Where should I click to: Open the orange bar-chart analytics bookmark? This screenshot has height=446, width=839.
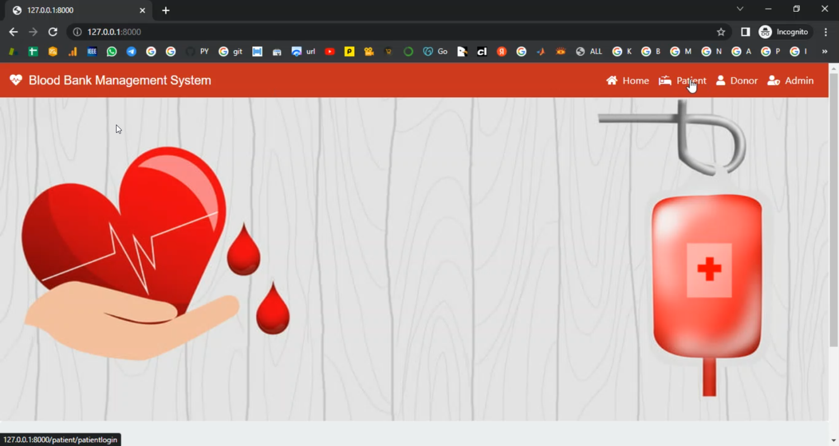coord(73,51)
